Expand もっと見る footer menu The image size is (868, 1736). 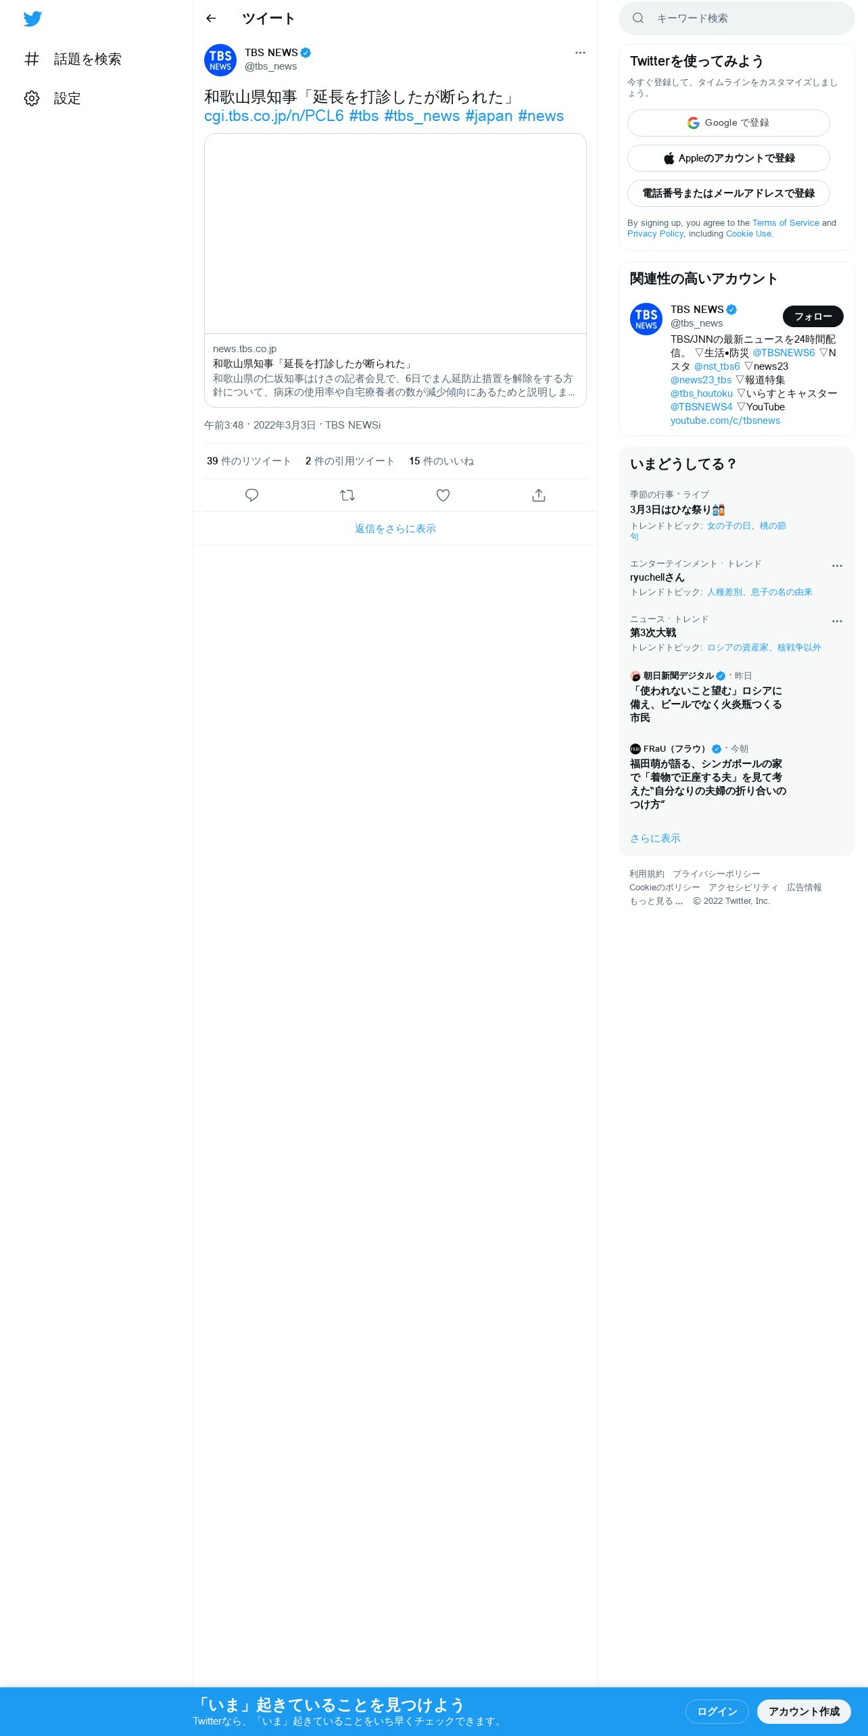click(656, 901)
